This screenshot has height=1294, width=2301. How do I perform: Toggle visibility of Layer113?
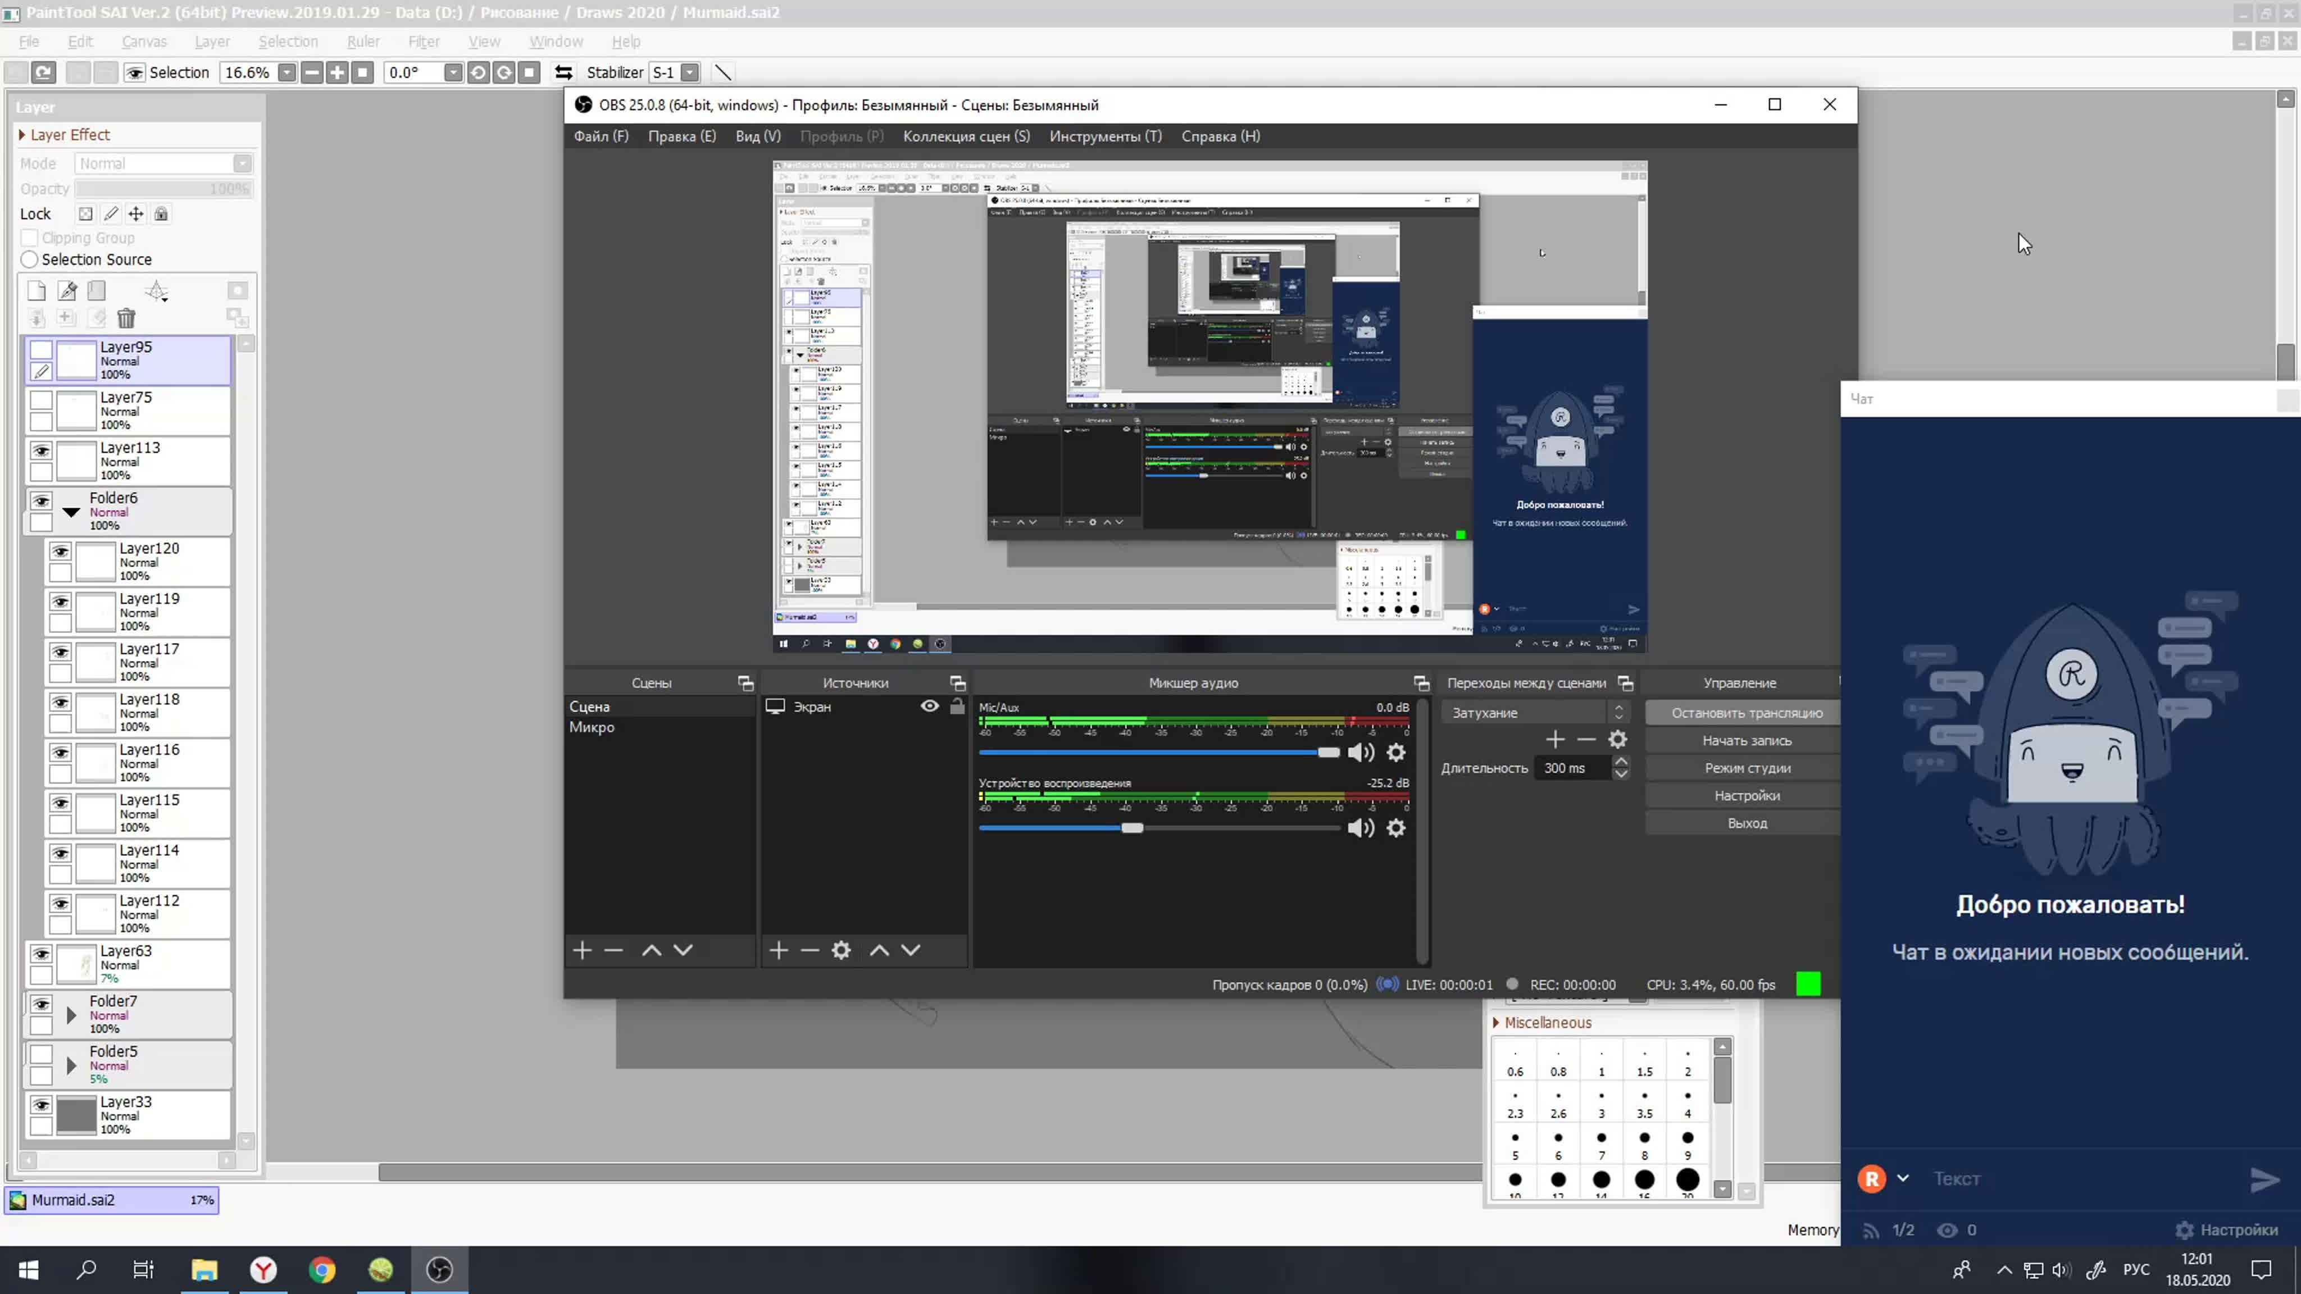tap(41, 451)
